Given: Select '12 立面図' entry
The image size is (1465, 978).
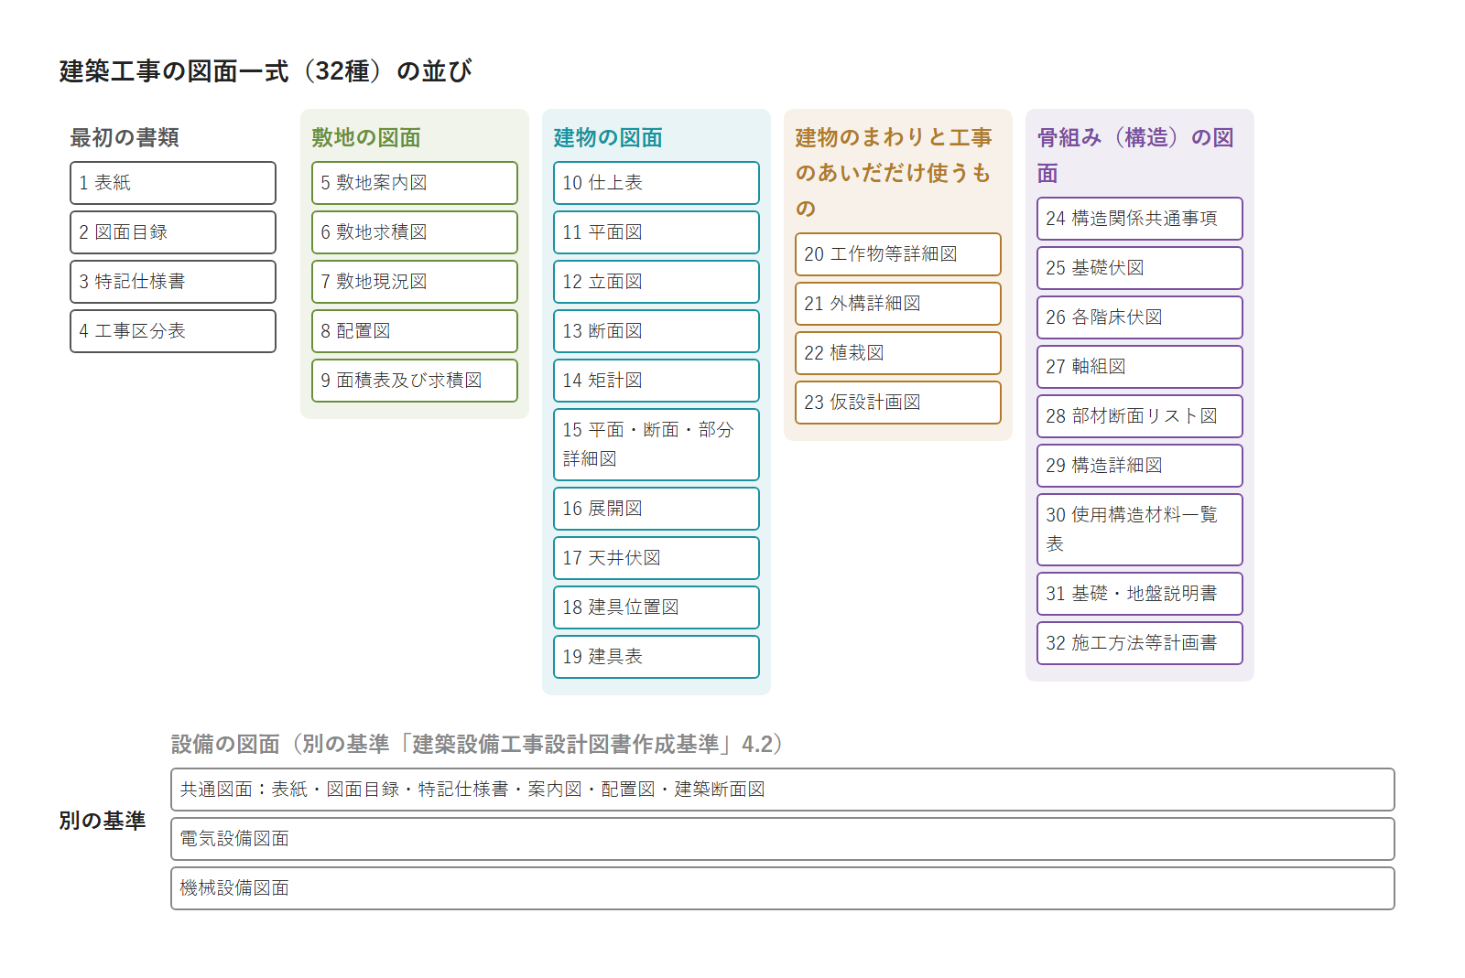Looking at the screenshot, I should tap(657, 282).
